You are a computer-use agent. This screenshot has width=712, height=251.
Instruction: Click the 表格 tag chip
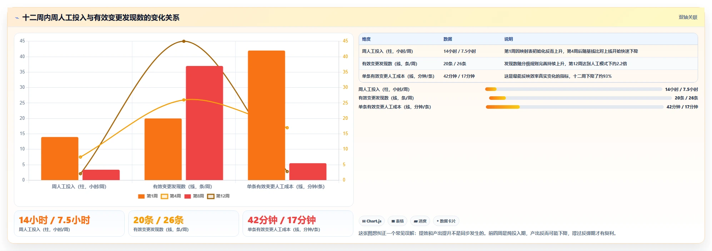point(397,221)
